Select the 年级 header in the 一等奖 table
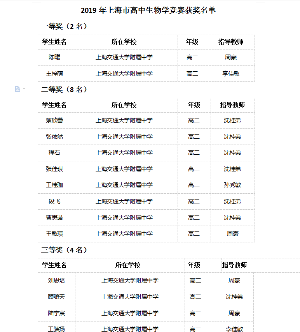Screen dimensions: 300x332 (192, 42)
